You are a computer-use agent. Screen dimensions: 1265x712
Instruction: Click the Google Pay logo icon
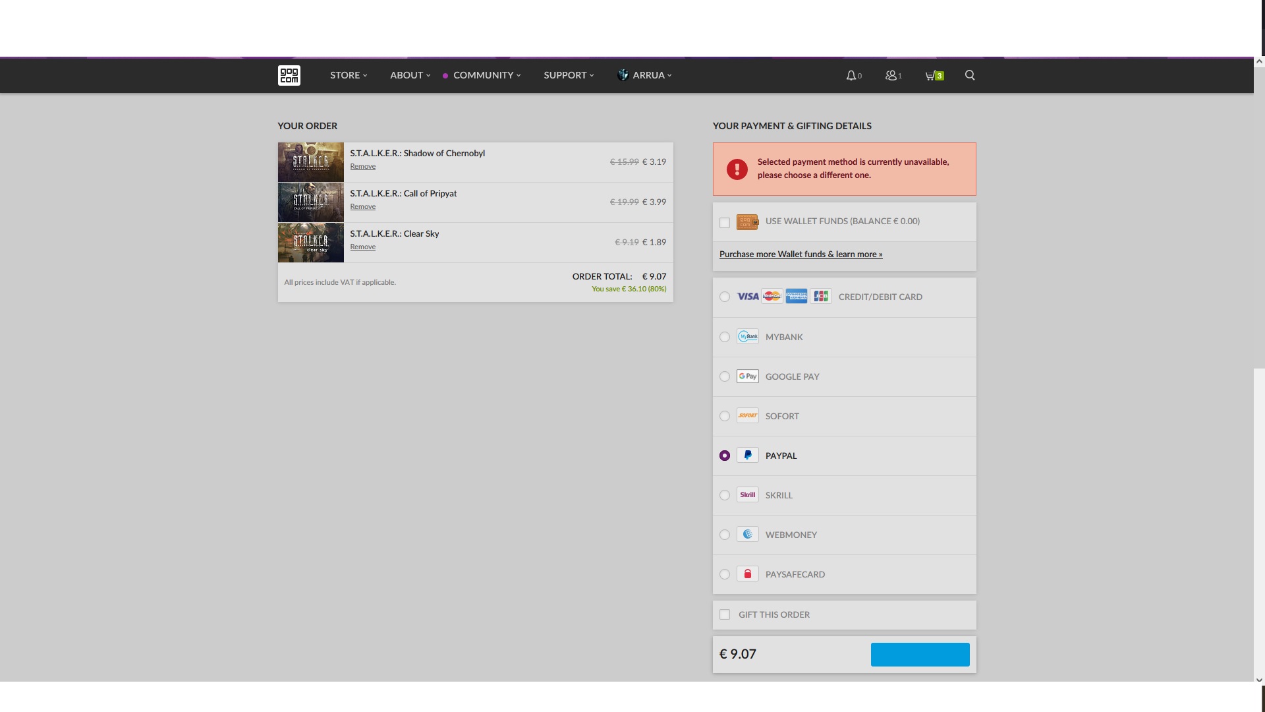[748, 376]
